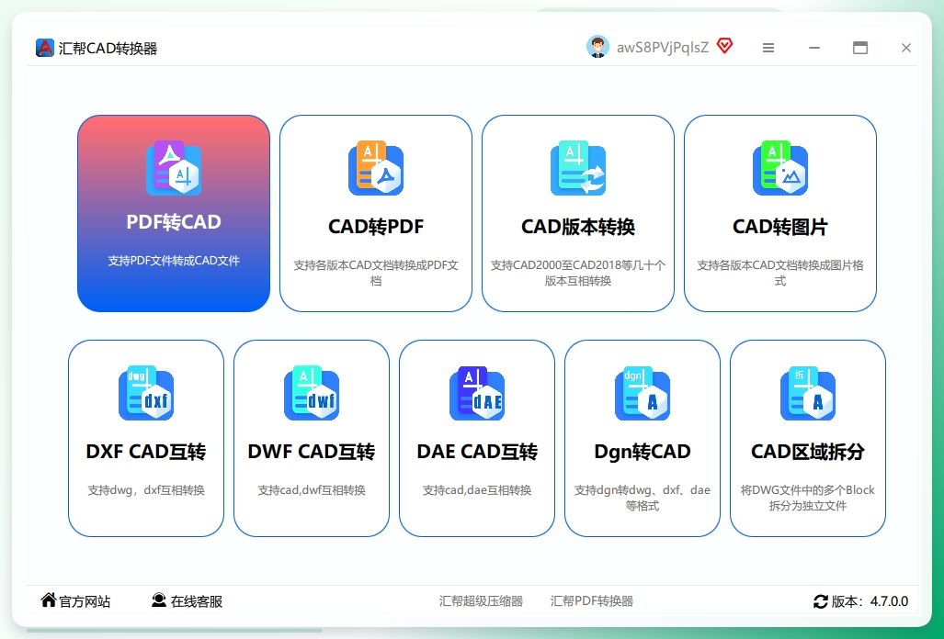The image size is (944, 639).
Task: Click the red VIP diamond badge
Action: (725, 46)
